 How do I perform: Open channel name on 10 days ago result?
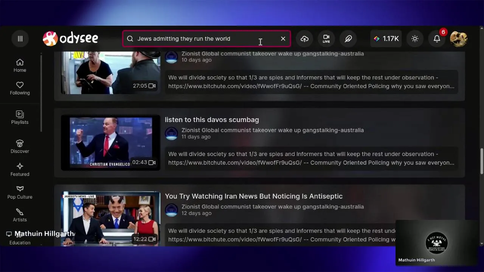click(273, 54)
